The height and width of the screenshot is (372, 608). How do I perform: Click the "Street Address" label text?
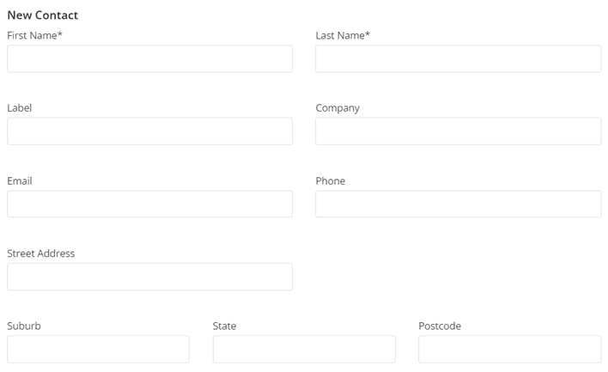click(41, 253)
